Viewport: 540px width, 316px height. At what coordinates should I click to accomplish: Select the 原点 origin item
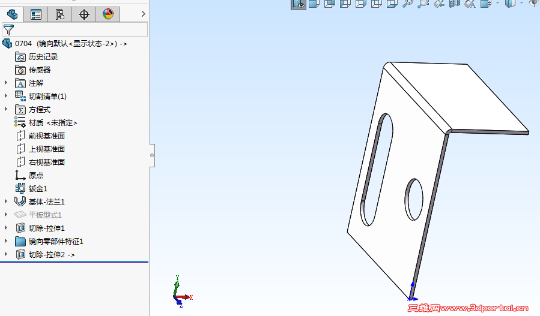[36, 175]
